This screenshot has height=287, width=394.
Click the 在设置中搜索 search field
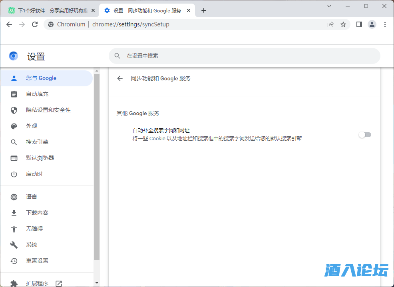(x=244, y=56)
